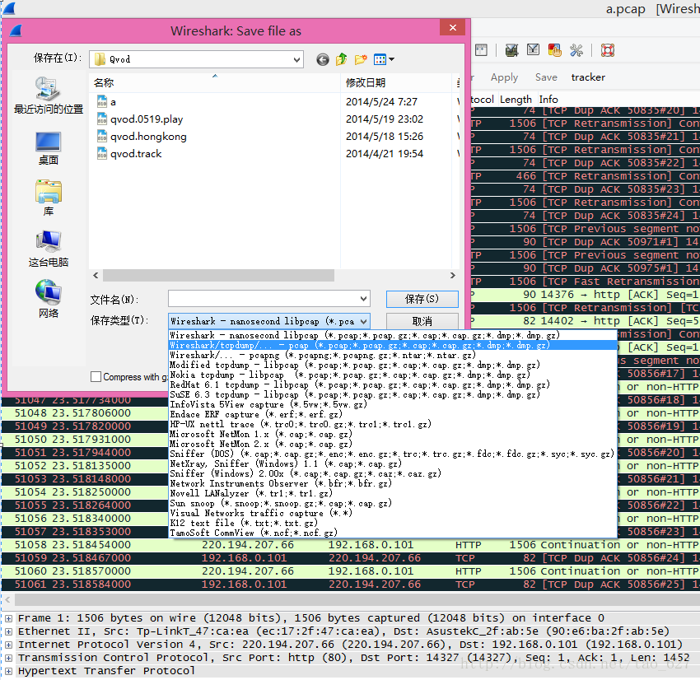Screen dimensions: 700x680
Task: Open This PC (这台电脑) shortcut
Action: coord(49,249)
